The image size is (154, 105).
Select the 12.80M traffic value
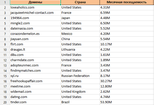coord(127,86)
